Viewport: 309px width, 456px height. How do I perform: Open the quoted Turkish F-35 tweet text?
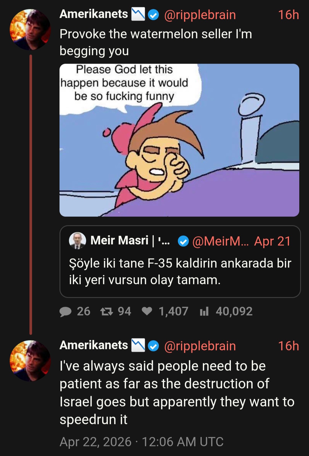[180, 271]
